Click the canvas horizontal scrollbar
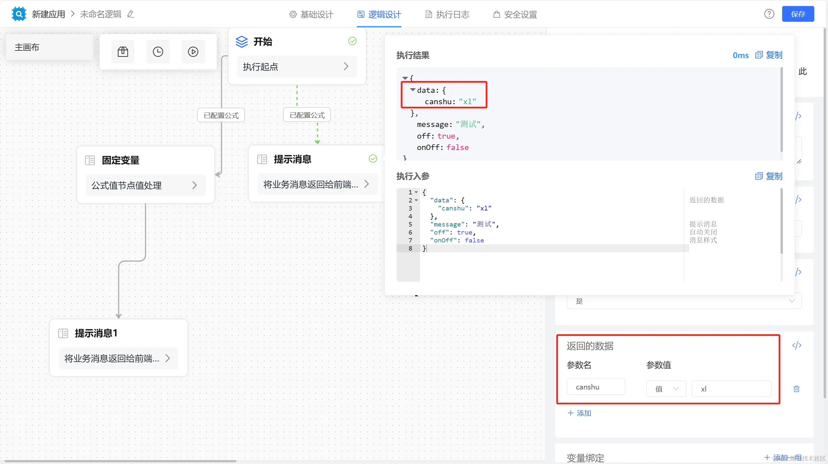 120,461
